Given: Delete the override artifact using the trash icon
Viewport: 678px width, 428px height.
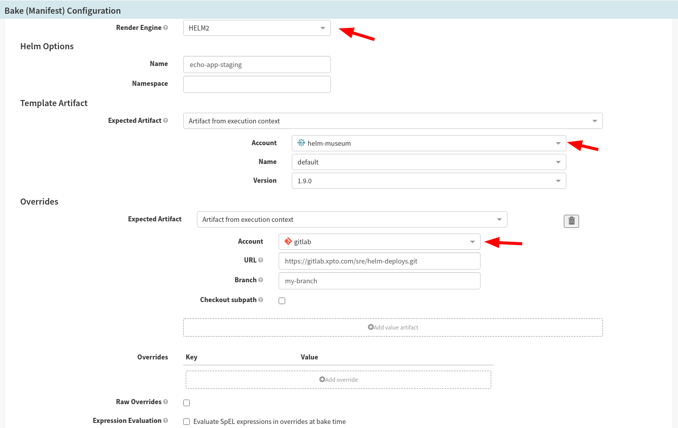Looking at the screenshot, I should pyautogui.click(x=571, y=221).
